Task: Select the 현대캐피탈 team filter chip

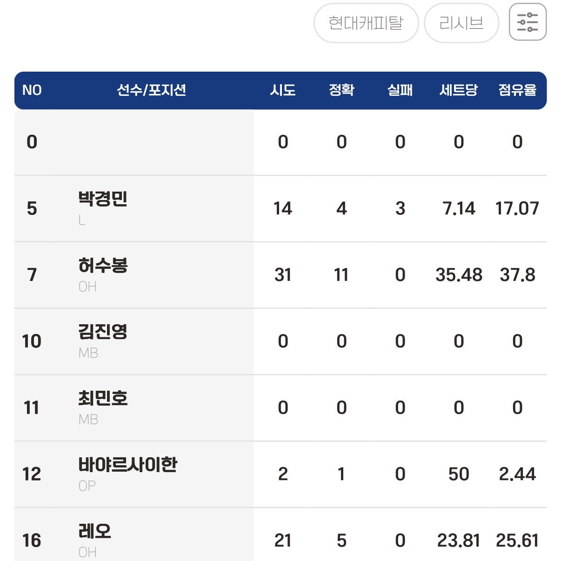Action: (x=366, y=23)
